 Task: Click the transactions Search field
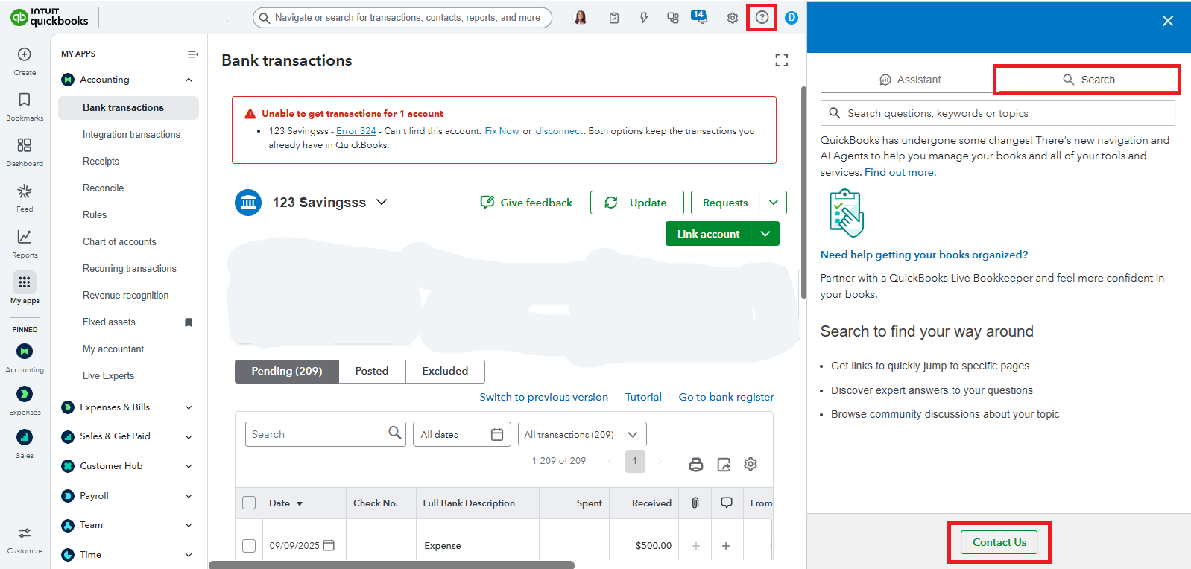(x=325, y=434)
